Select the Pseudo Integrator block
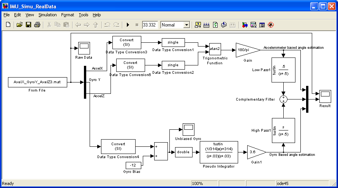The height and width of the screenshot is (188, 338). pos(219,152)
